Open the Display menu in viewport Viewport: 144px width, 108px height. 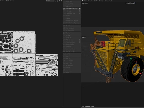pos(96,1)
